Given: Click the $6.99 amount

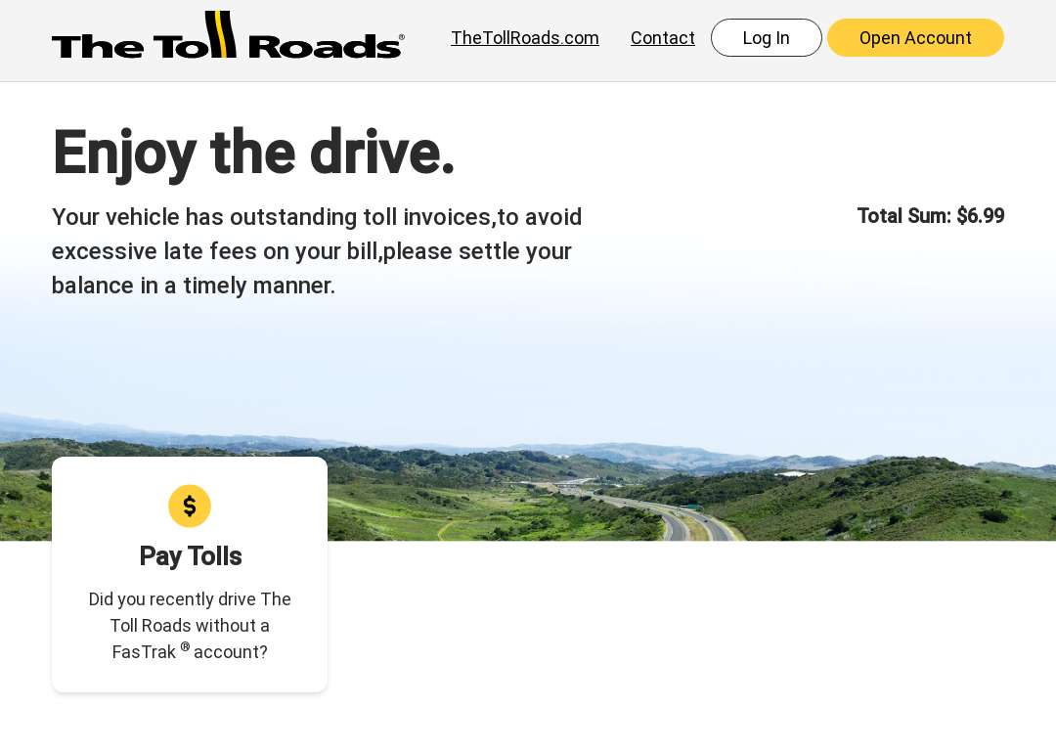Looking at the screenshot, I should tap(981, 215).
